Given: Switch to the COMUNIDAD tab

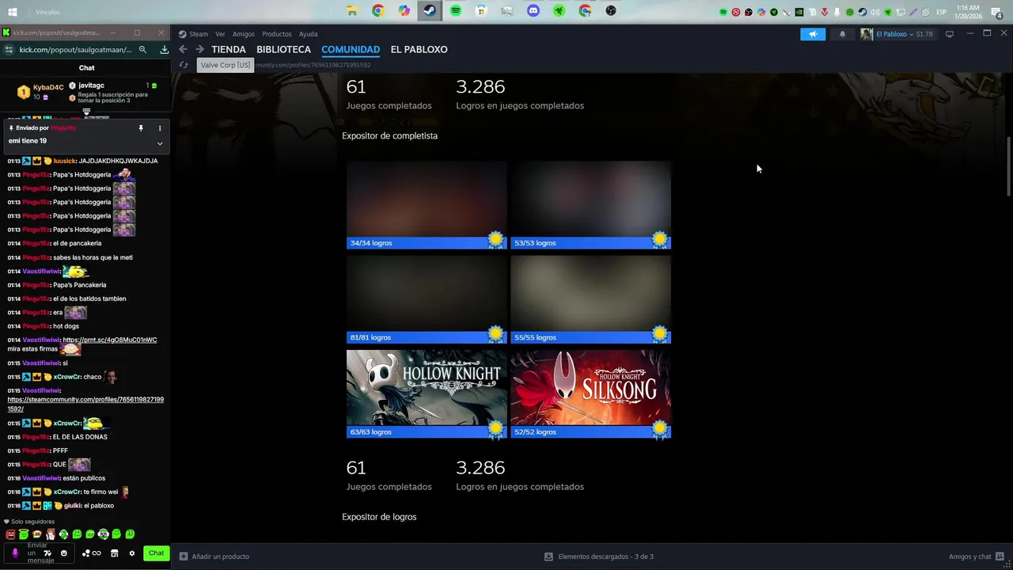Looking at the screenshot, I should [x=351, y=49].
